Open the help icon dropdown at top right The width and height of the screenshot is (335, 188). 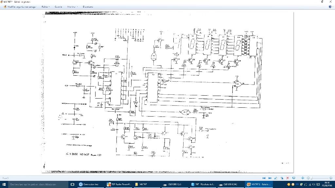(330, 7)
